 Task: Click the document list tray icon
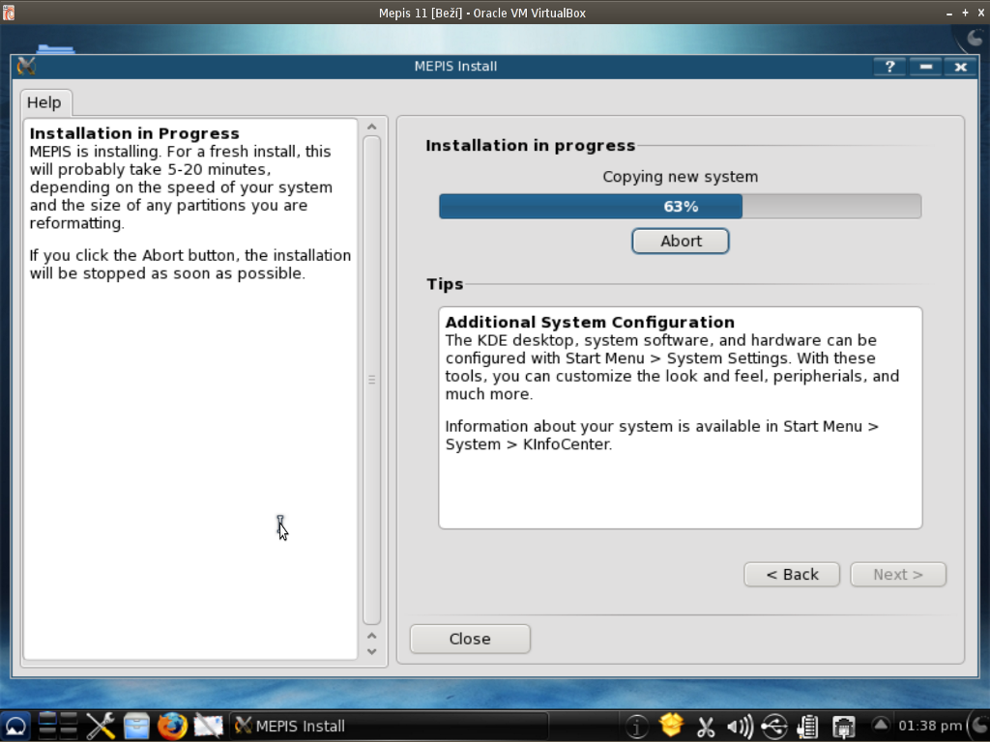pyautogui.click(x=808, y=727)
